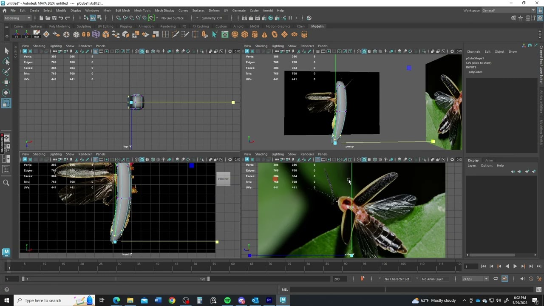The width and height of the screenshot is (544, 306).
Task: Toggle the timeline audio mute speaker
Action: (523, 279)
